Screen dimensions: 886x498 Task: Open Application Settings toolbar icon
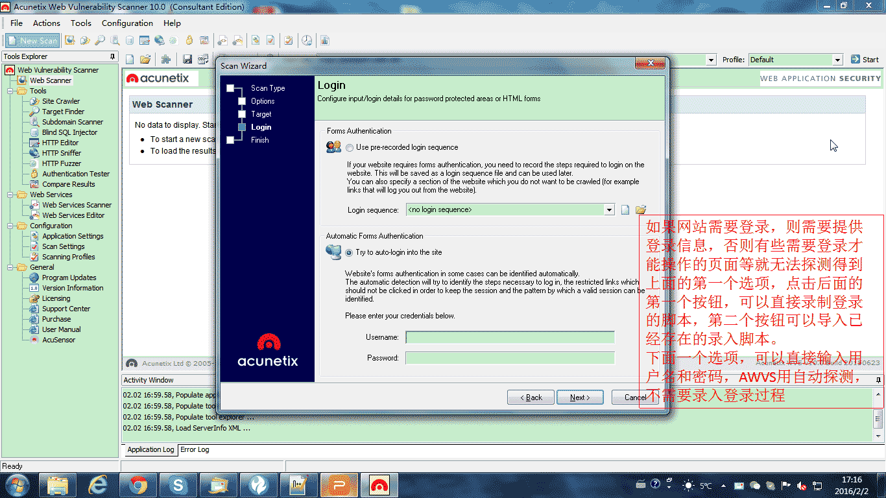tap(256, 40)
